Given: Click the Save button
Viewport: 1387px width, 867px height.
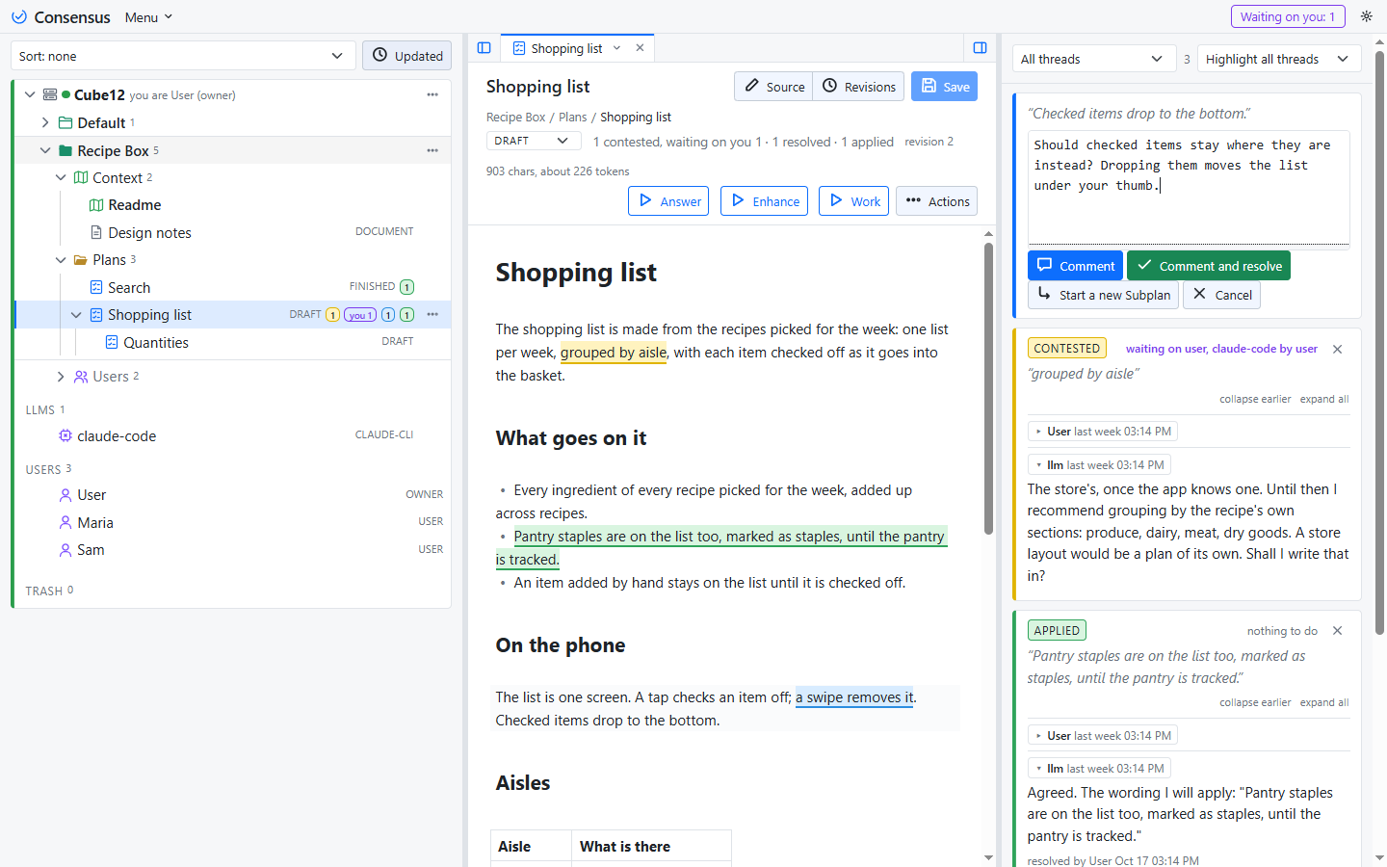Looking at the screenshot, I should pyautogui.click(x=945, y=87).
